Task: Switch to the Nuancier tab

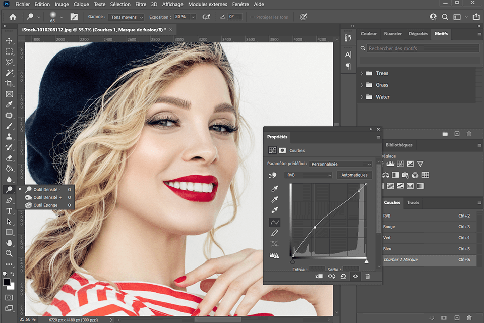Action: click(393, 34)
